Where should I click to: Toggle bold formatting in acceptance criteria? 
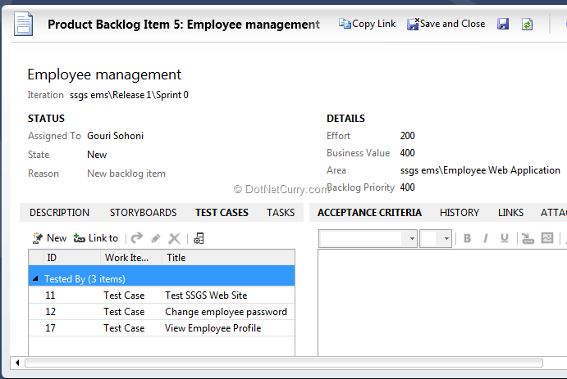(467, 238)
